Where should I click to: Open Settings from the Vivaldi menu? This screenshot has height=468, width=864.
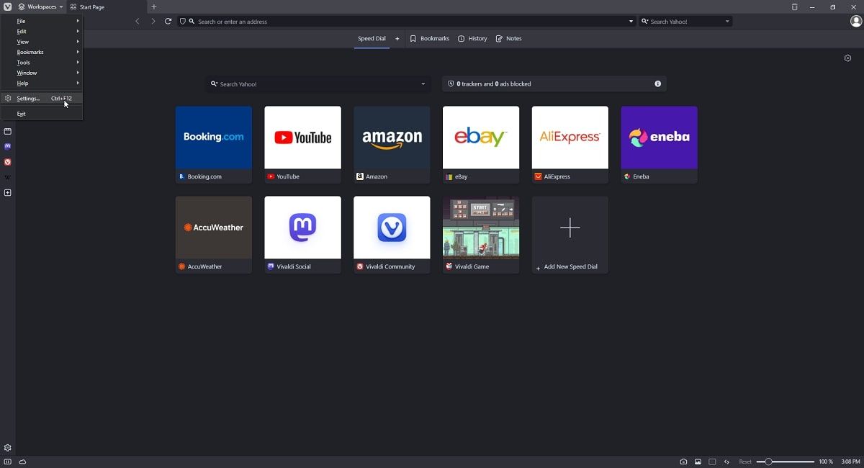pyautogui.click(x=42, y=98)
